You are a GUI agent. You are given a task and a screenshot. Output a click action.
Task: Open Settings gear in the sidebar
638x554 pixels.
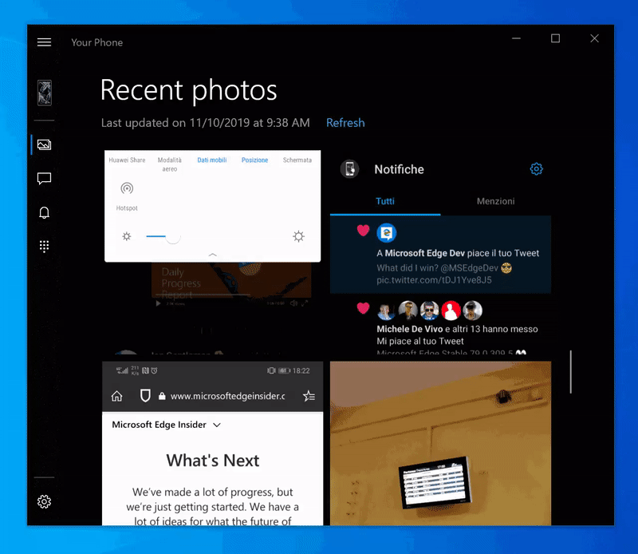pyautogui.click(x=44, y=501)
